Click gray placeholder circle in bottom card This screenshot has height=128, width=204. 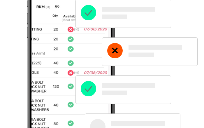pos(98,123)
